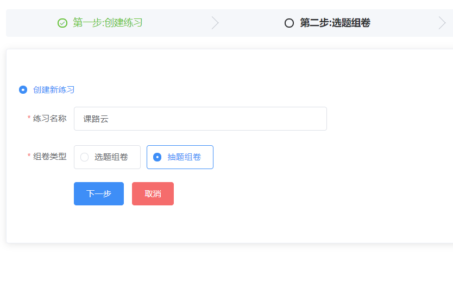
Task: Click the chevron arrow after 第一步:创建练习
Action: pos(215,23)
